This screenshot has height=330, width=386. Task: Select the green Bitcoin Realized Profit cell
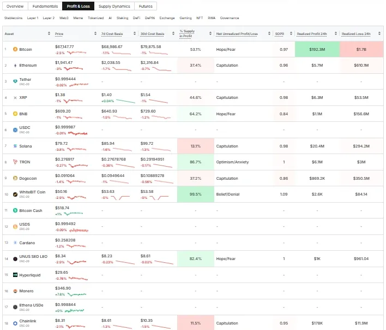[317, 49]
